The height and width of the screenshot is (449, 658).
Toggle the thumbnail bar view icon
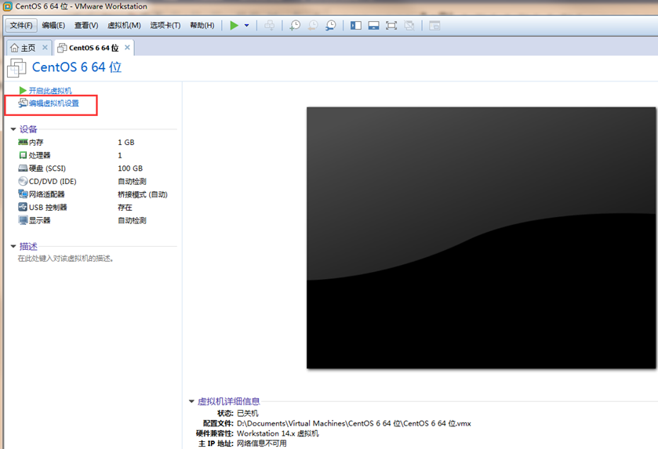pyautogui.click(x=373, y=26)
